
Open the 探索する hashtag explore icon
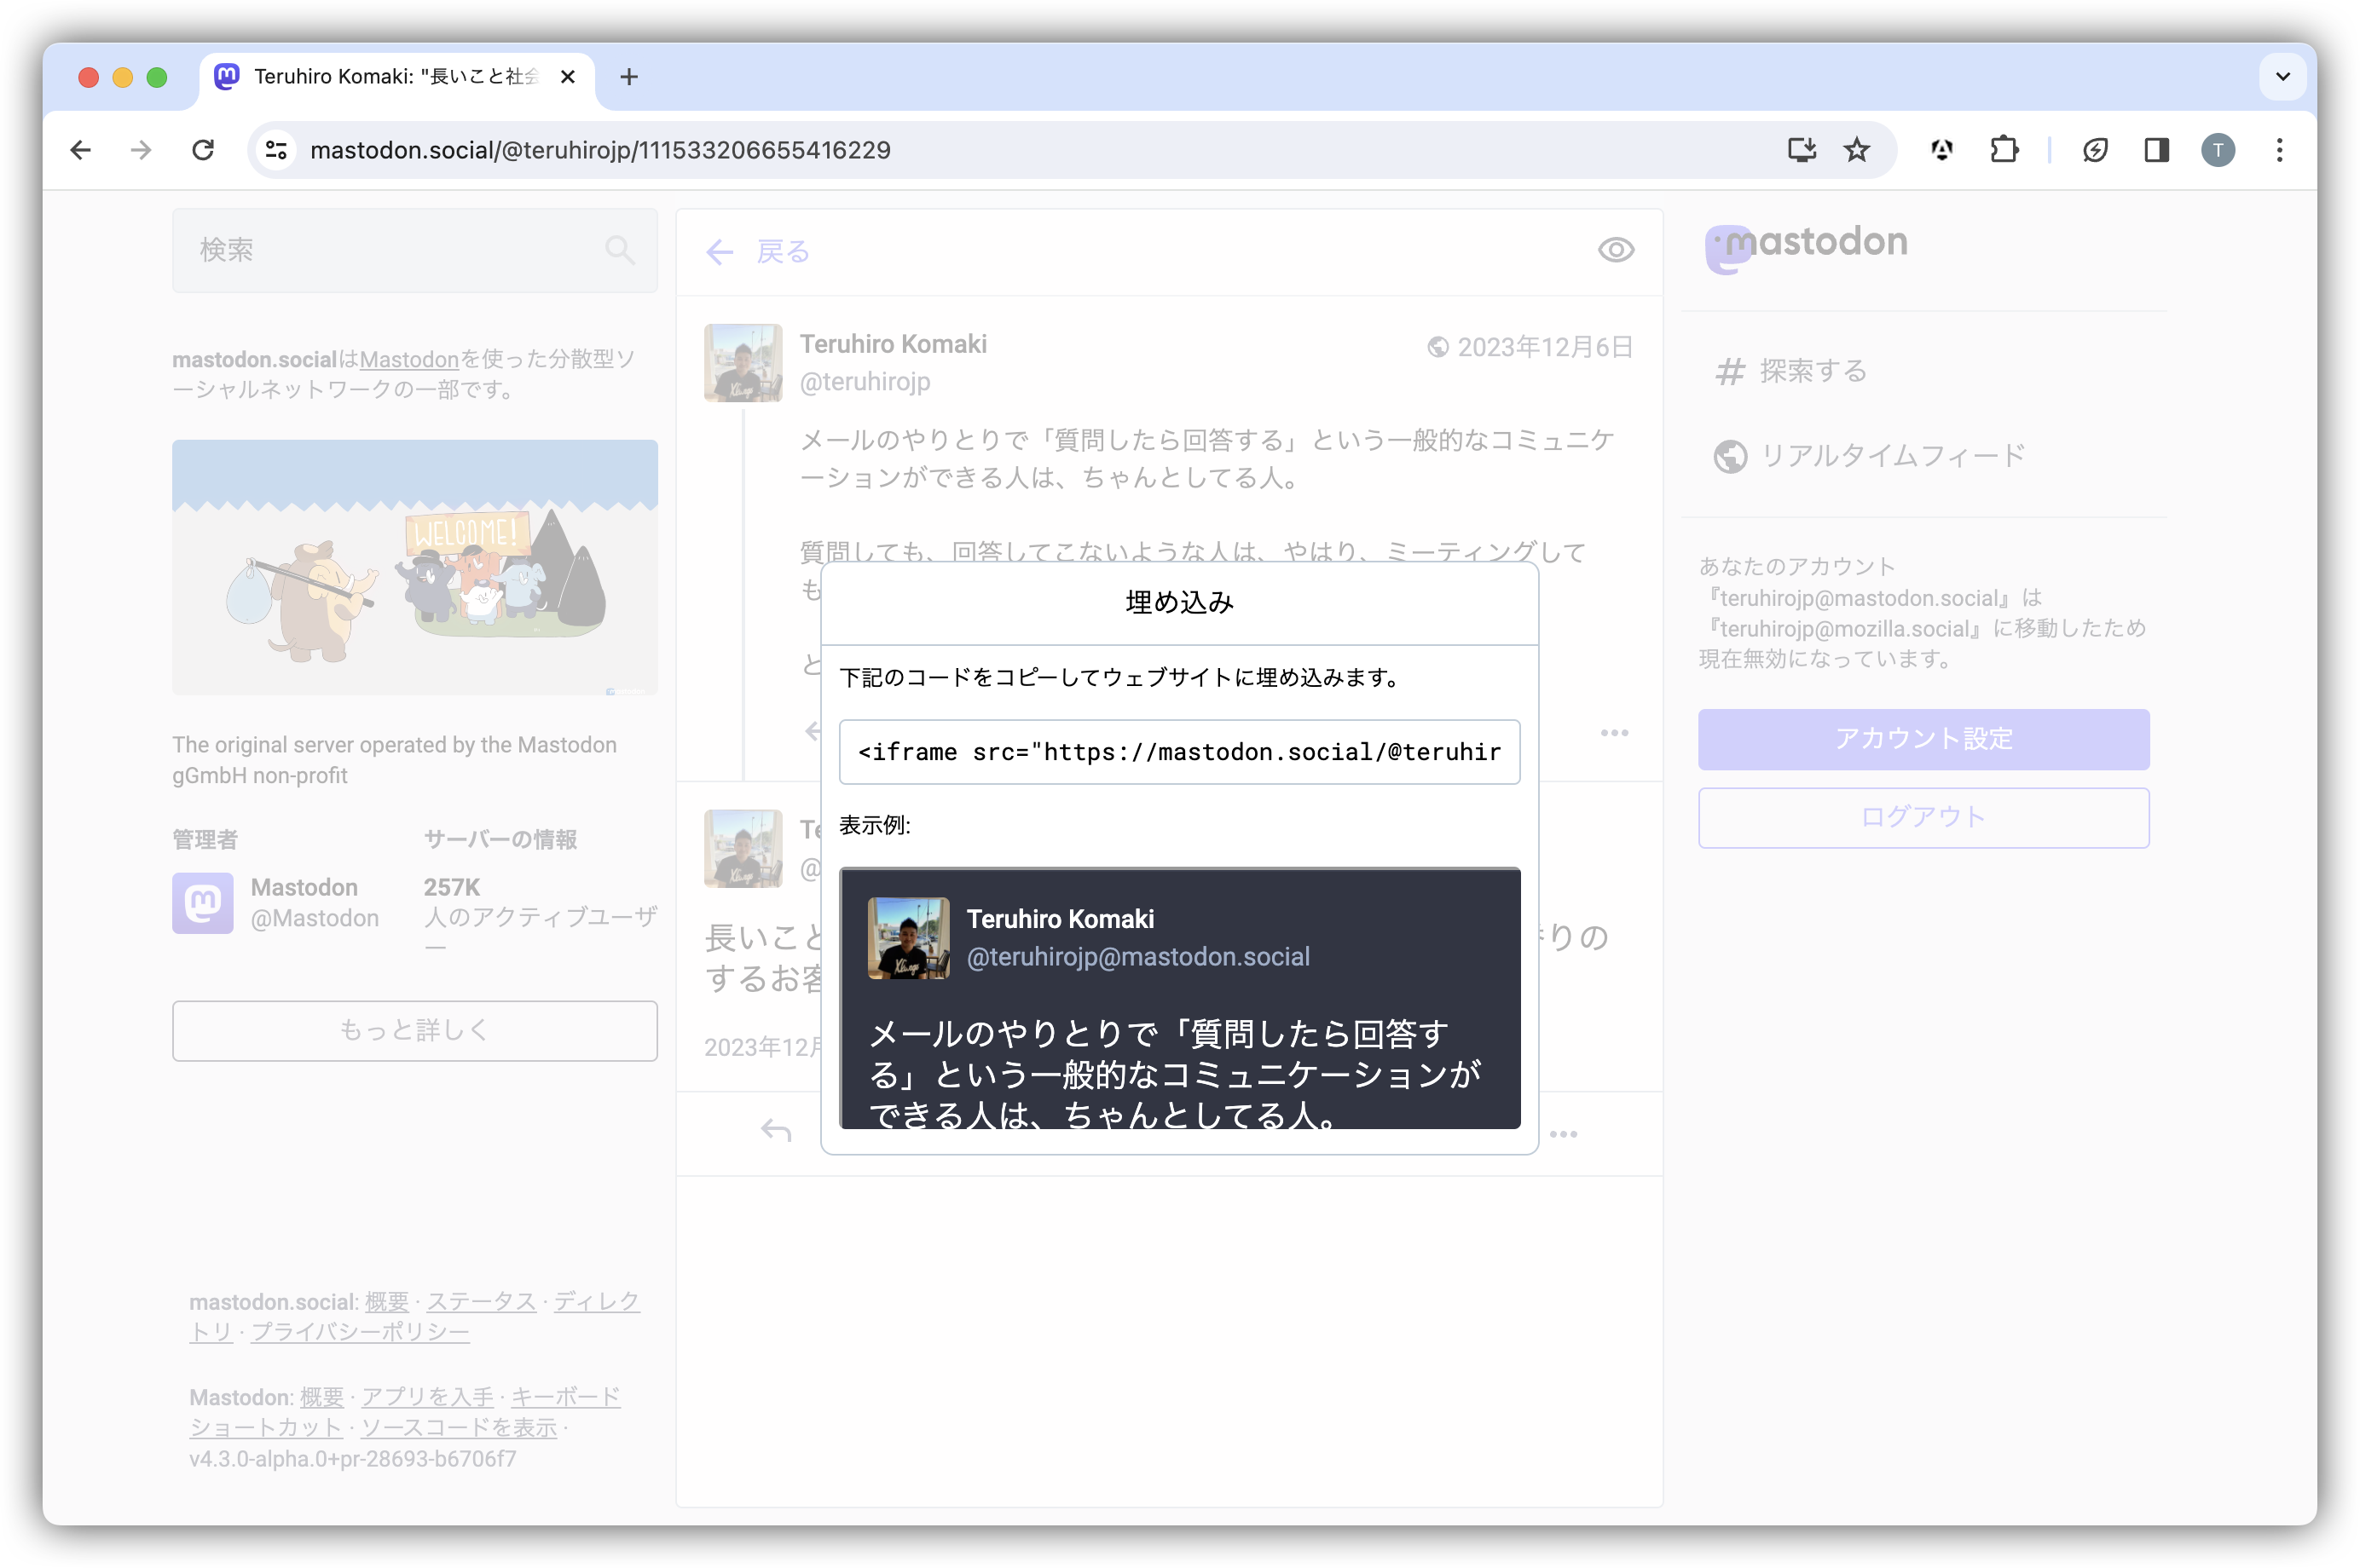click(x=1731, y=371)
